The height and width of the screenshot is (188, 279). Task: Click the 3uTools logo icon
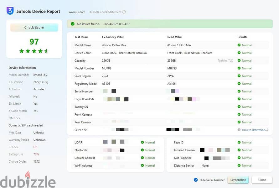[x=10, y=11]
